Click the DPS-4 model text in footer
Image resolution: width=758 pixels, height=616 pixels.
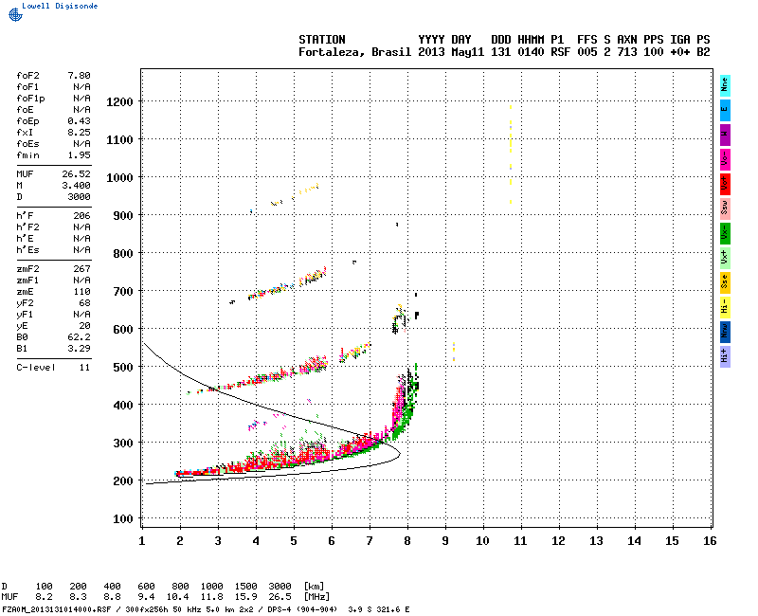tap(280, 609)
